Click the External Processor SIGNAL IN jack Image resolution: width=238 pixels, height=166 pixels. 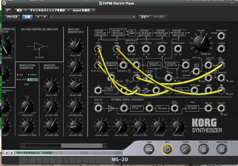click(98, 108)
